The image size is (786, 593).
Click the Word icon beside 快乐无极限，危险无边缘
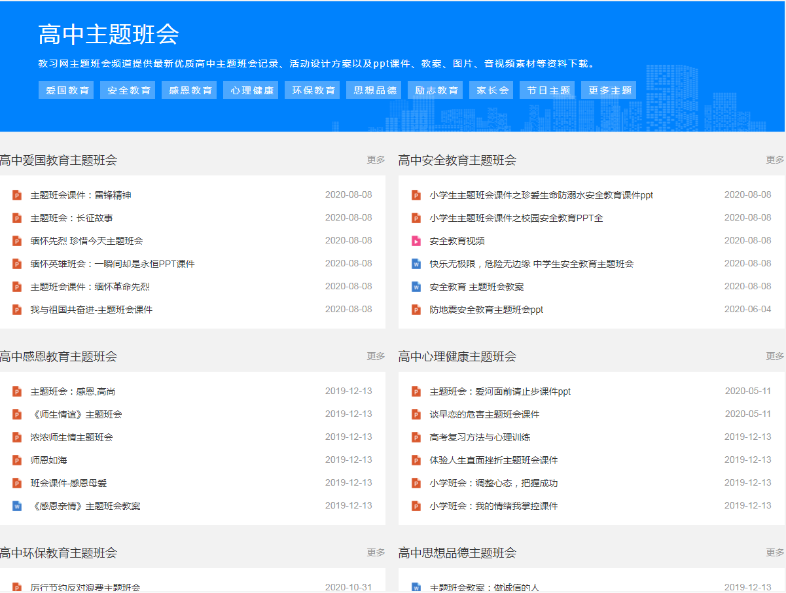point(416,264)
